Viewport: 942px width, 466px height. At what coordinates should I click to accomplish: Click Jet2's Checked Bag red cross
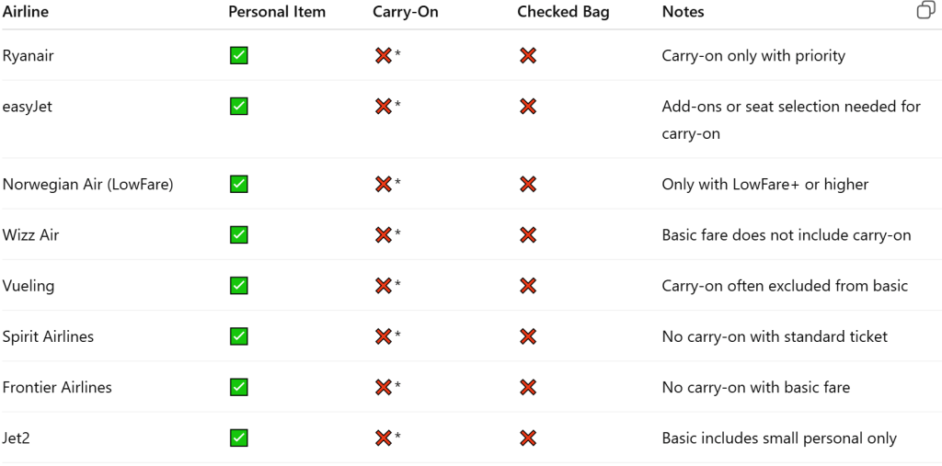[x=528, y=438]
